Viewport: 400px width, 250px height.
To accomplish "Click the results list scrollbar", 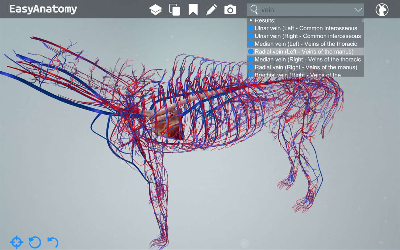I will click(363, 21).
